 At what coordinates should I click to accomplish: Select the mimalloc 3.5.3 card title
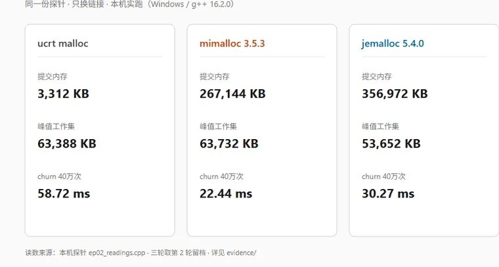point(232,43)
